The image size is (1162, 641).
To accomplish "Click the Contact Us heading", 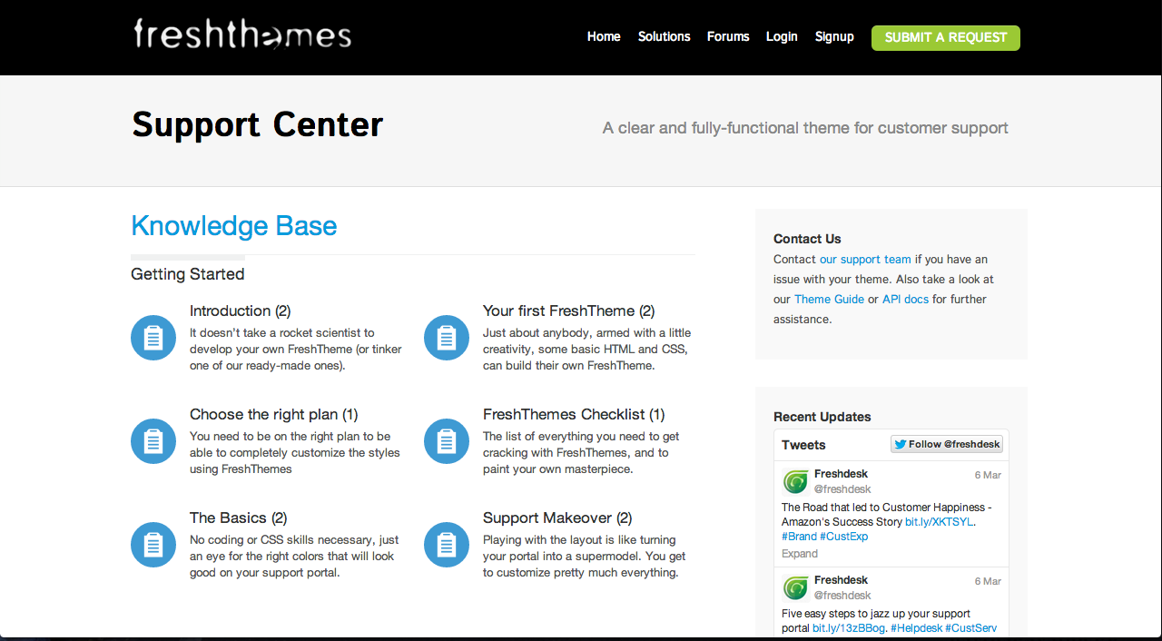I will 807,239.
